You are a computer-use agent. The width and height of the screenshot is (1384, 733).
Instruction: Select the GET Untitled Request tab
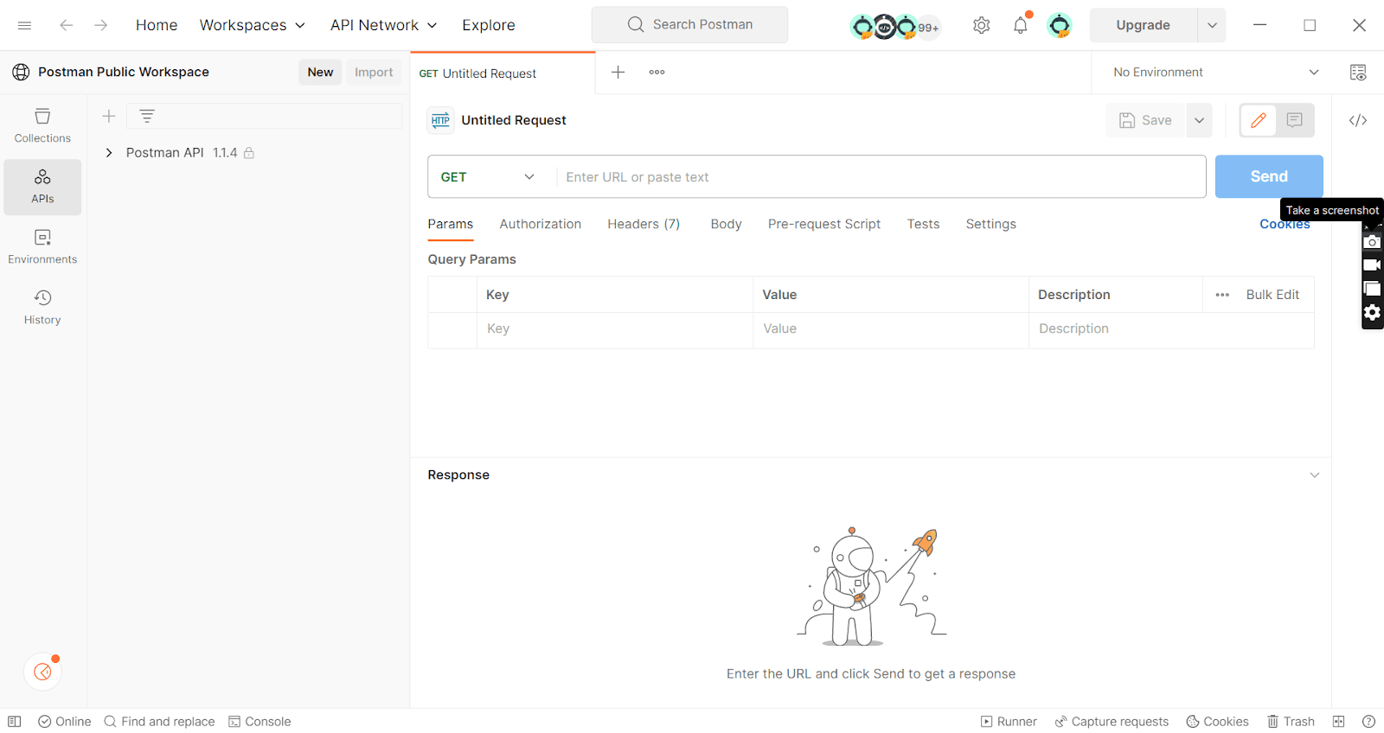pos(503,73)
